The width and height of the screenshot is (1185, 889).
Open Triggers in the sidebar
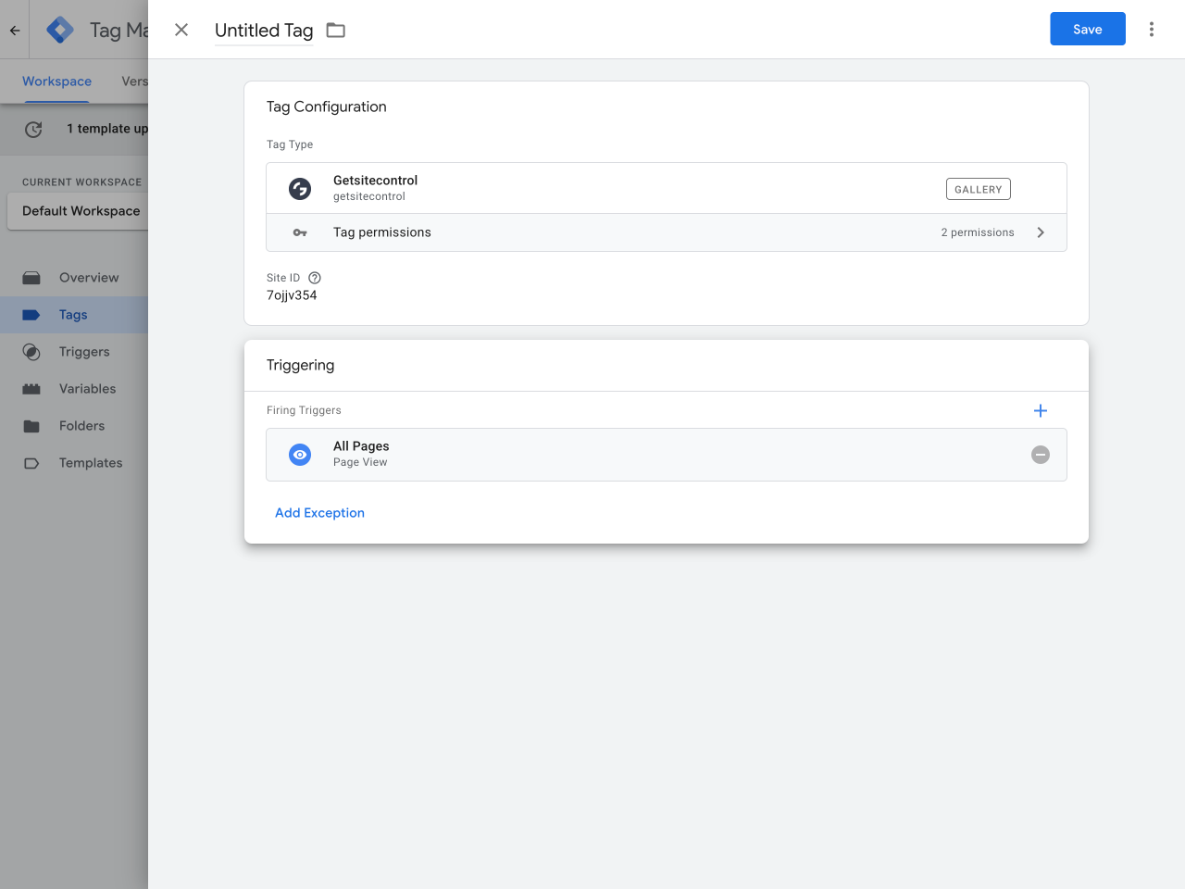pyautogui.click(x=84, y=352)
